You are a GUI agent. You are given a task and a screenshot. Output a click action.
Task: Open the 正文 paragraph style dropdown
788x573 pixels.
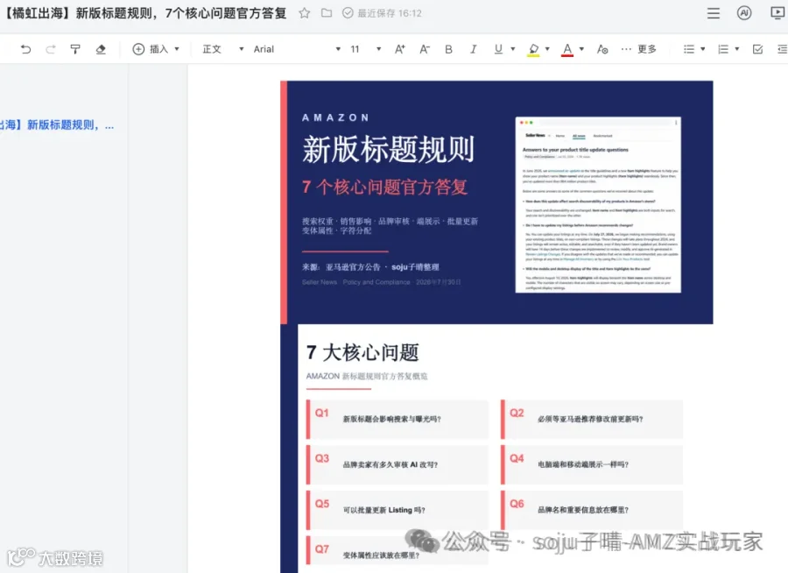click(222, 49)
